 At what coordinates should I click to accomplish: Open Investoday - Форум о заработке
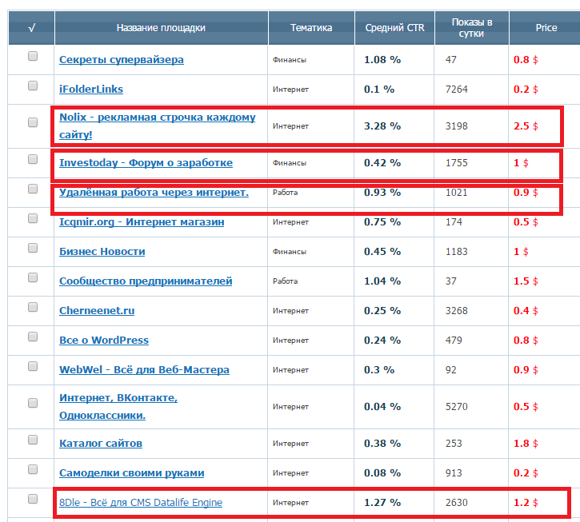pos(146,162)
